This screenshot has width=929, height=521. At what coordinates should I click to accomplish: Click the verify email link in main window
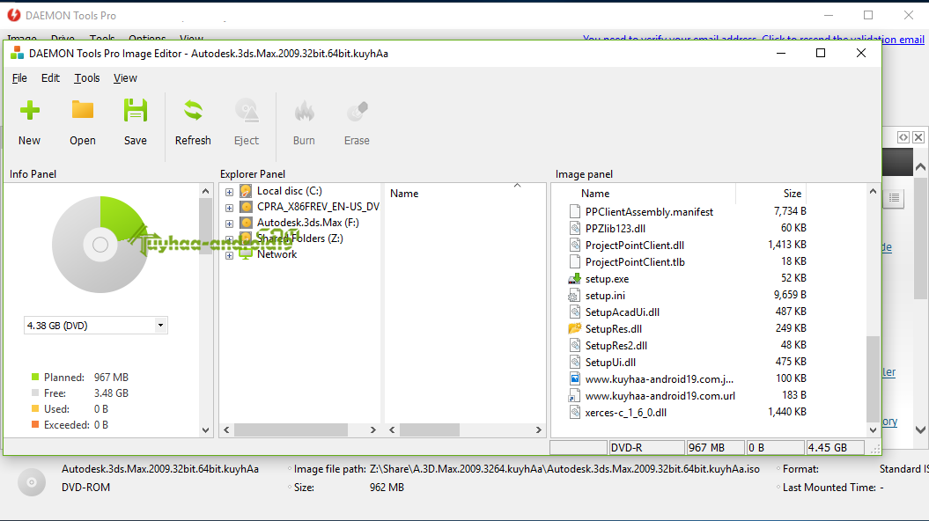tap(754, 39)
